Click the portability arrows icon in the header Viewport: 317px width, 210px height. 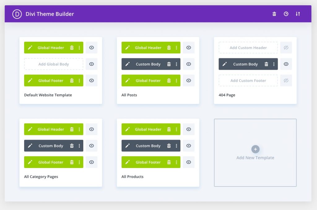click(297, 14)
